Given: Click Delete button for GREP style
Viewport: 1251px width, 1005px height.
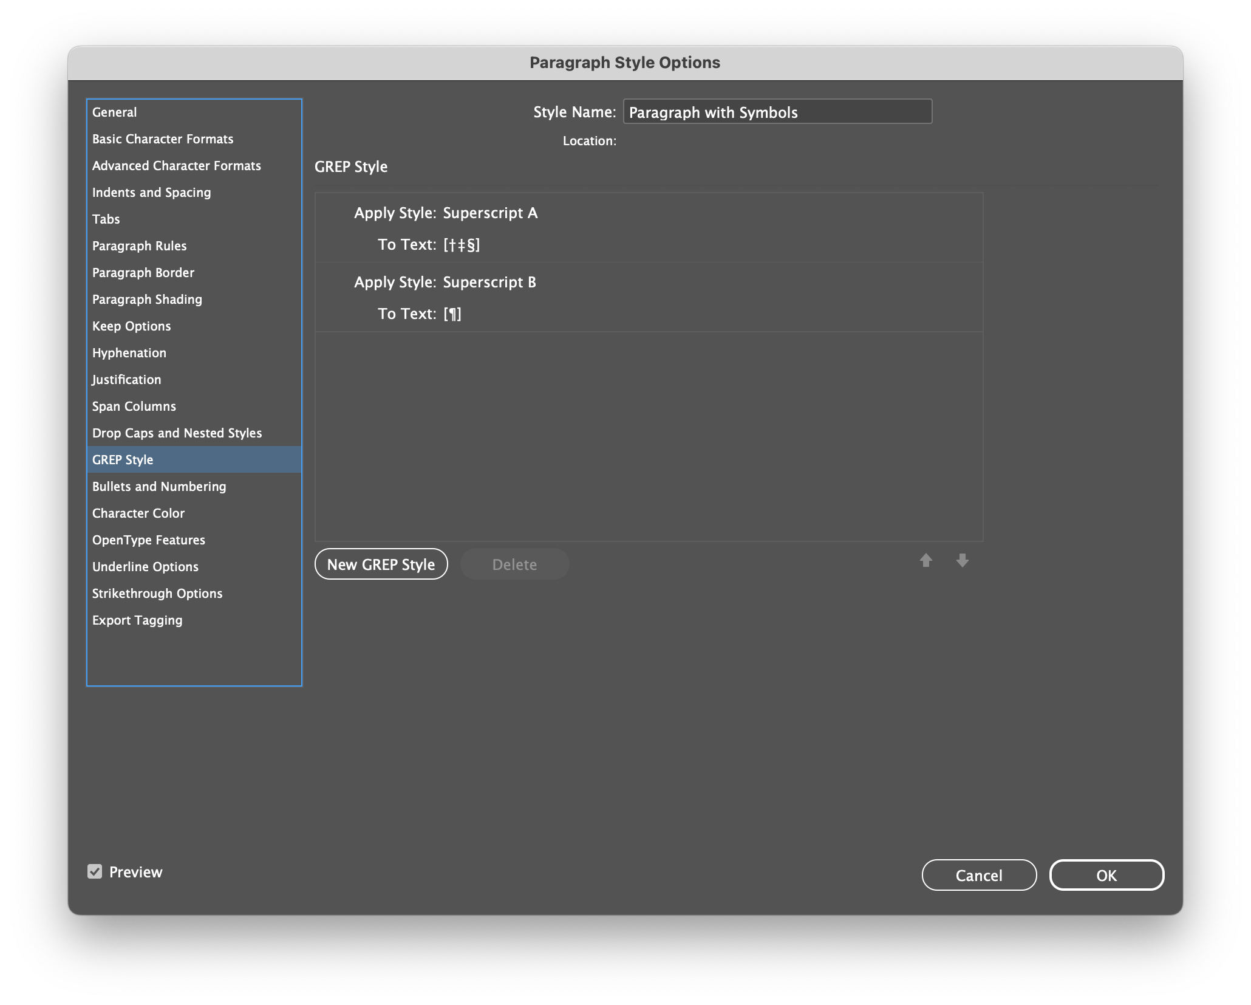Looking at the screenshot, I should pyautogui.click(x=513, y=564).
